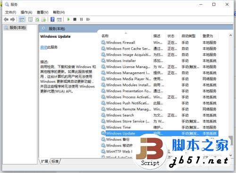Click the gear icon of Windows Time

pyautogui.click(x=103, y=127)
